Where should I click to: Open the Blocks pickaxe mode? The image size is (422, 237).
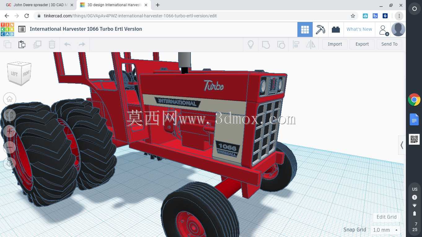pos(320,29)
